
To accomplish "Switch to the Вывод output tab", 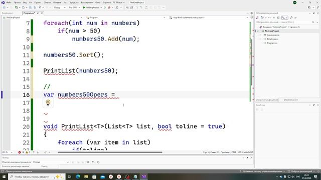I will point(44,166).
